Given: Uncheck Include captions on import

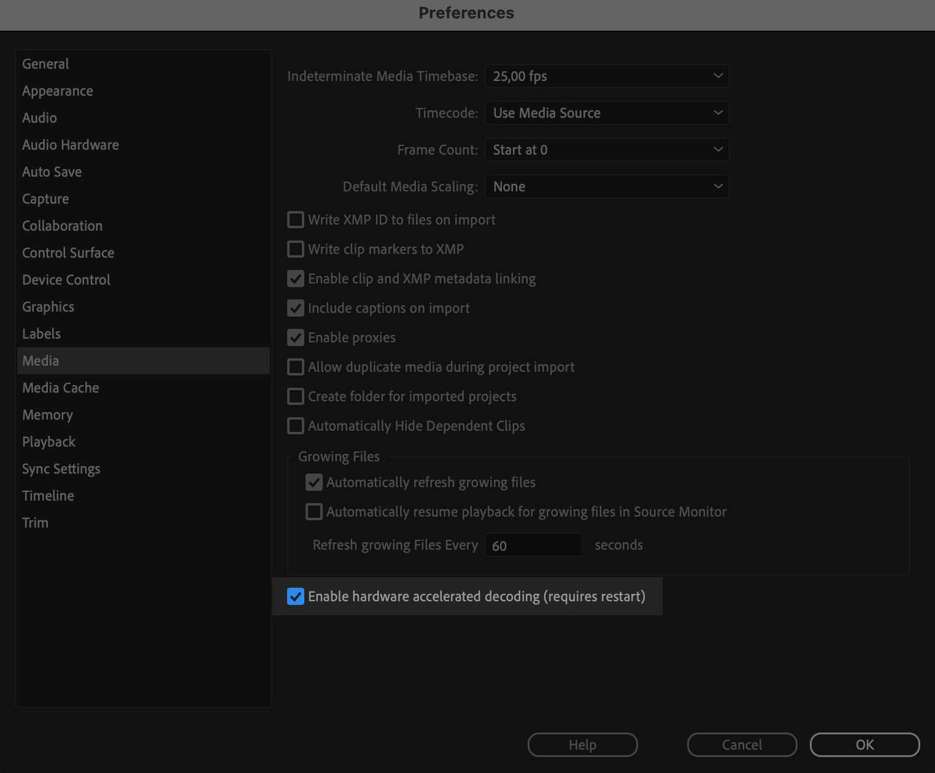Looking at the screenshot, I should pyautogui.click(x=295, y=308).
